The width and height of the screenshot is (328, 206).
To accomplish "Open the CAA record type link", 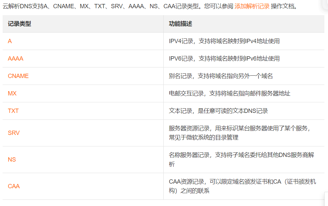I will coord(14,186).
